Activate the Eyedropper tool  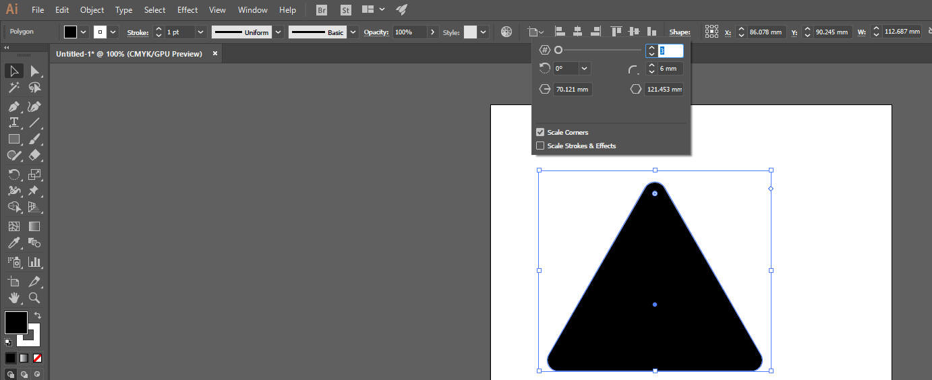(13, 243)
